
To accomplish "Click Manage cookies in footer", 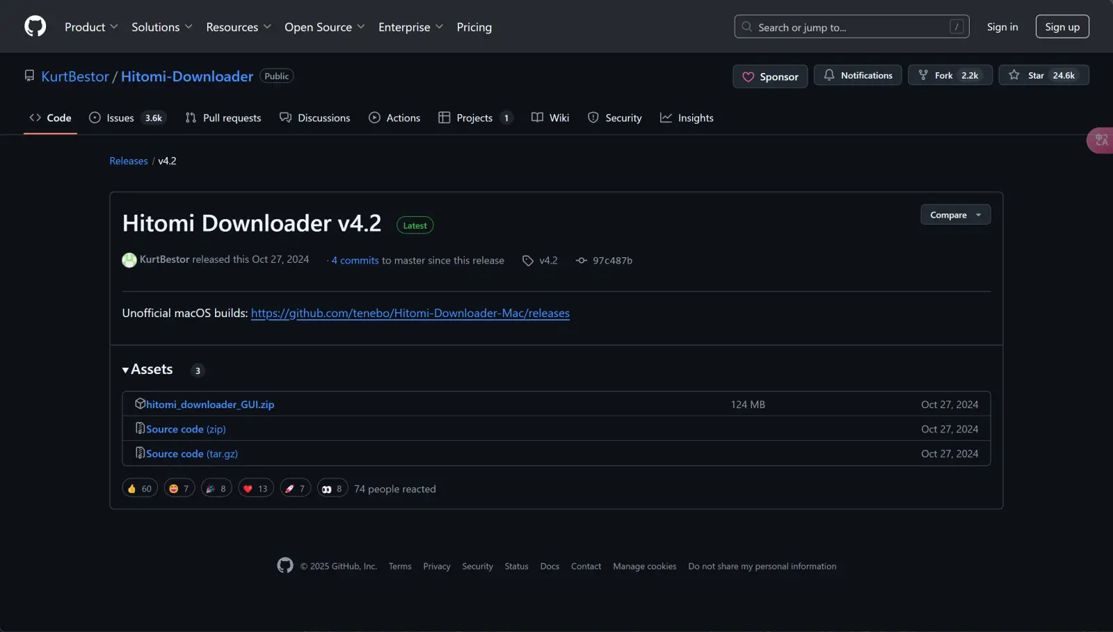I will (645, 566).
